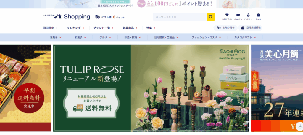Expand the 洋菓子 category dropdown
Screen dimensions: 303x135
coord(56,37)
